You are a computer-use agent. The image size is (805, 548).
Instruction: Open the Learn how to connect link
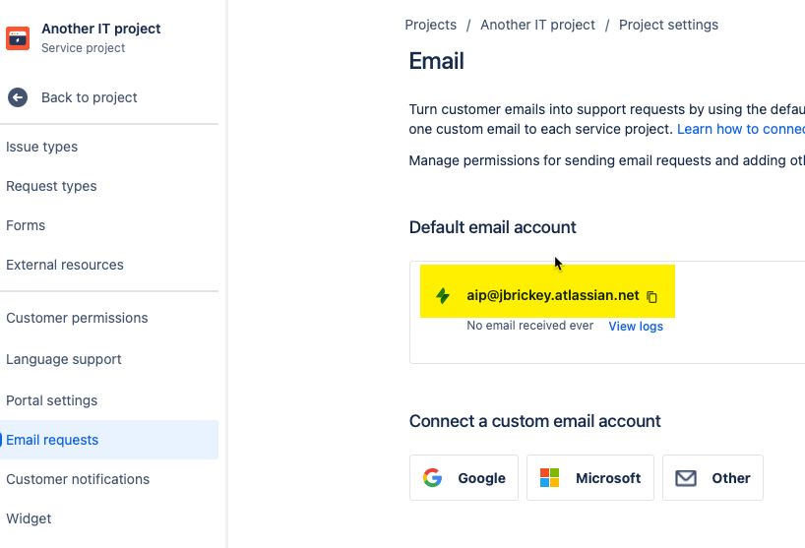(741, 129)
